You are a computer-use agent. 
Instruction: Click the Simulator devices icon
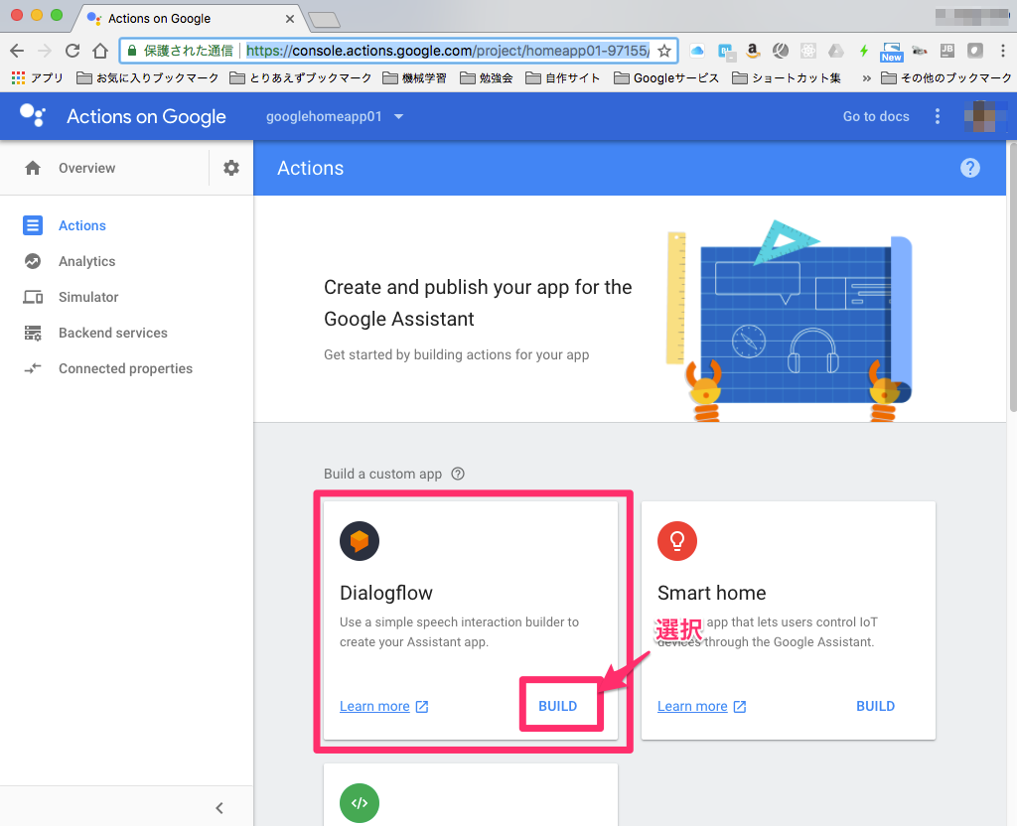pyautogui.click(x=33, y=297)
